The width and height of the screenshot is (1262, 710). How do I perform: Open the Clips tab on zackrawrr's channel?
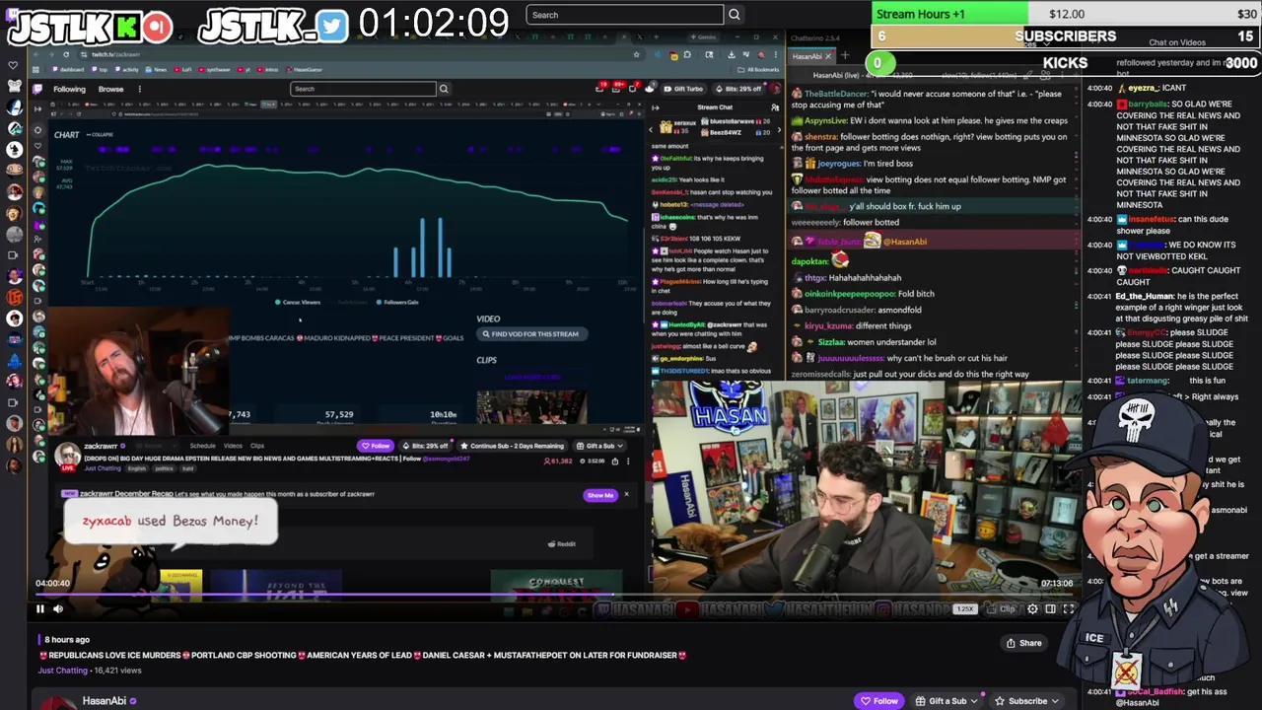[257, 446]
